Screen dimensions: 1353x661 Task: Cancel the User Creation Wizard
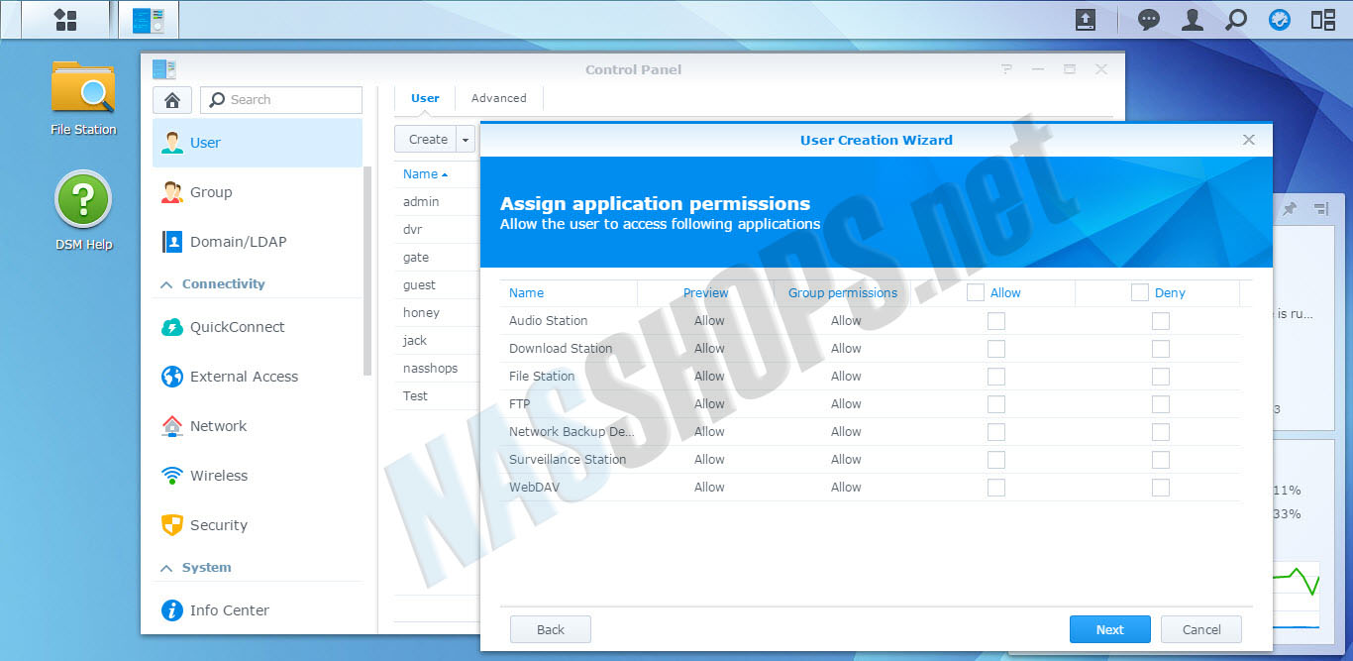[1201, 629]
